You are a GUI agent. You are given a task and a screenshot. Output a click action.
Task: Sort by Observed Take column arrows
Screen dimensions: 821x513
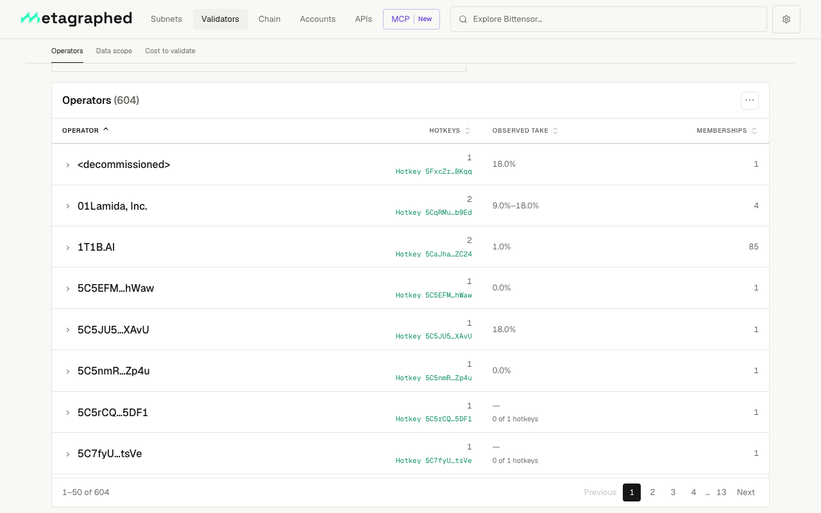click(x=555, y=131)
